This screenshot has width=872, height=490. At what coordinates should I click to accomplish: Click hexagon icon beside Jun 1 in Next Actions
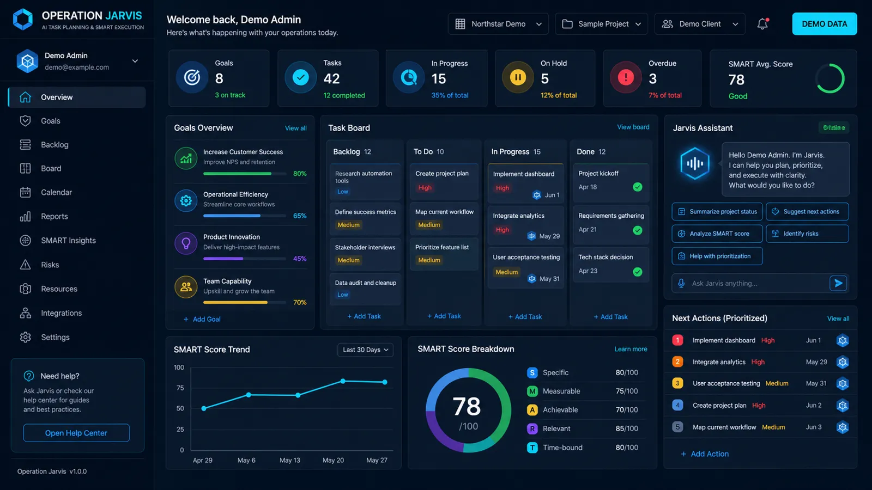coord(843,341)
